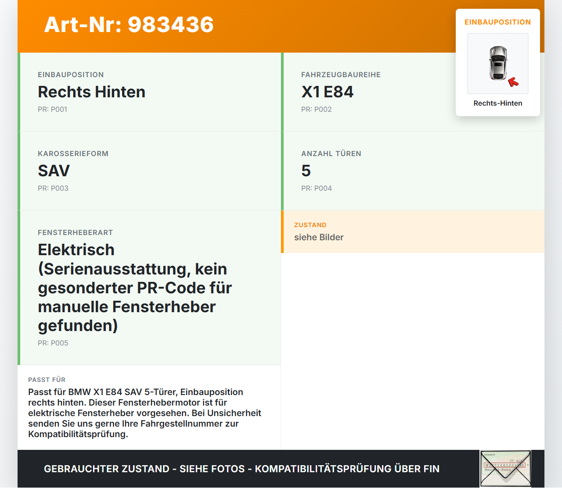Select the 'Anzahl Türen' panel heading
562x488 pixels.
click(331, 153)
